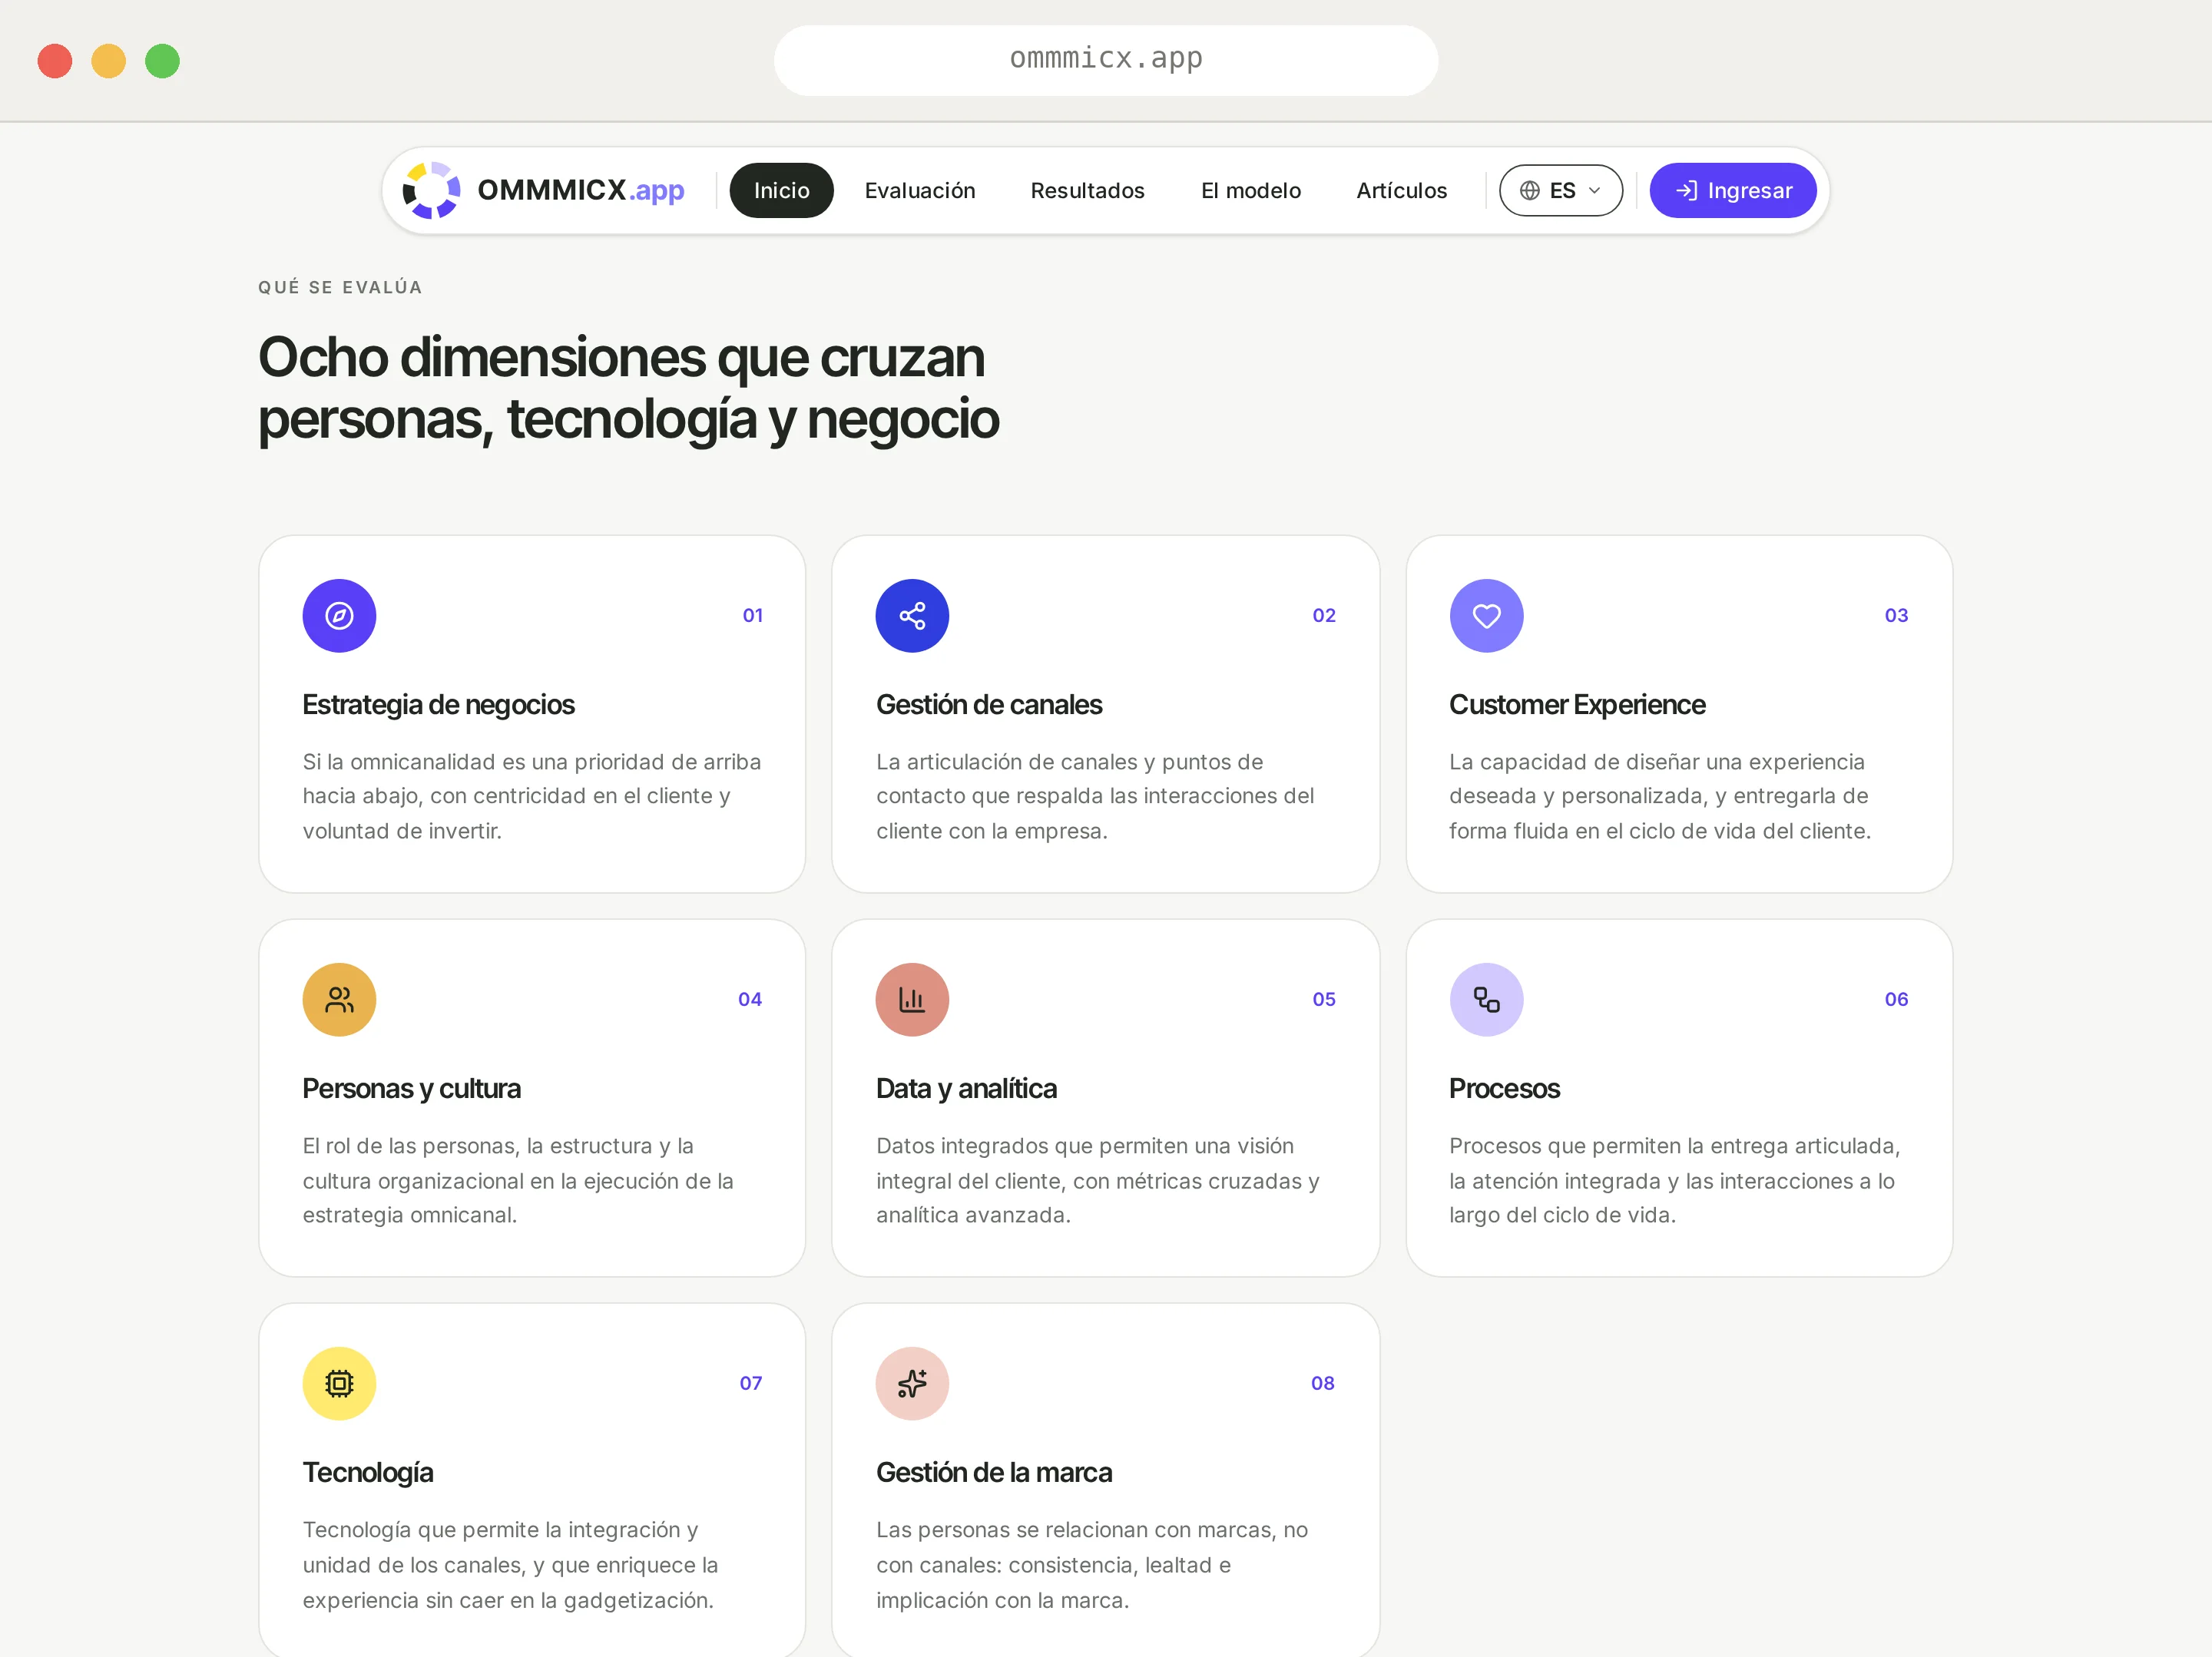Select the Customer Experience title
Viewport: 2212px width, 1657px height.
pyautogui.click(x=1577, y=705)
